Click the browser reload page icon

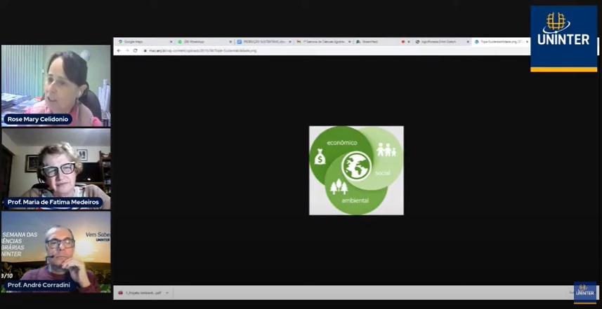pos(135,50)
